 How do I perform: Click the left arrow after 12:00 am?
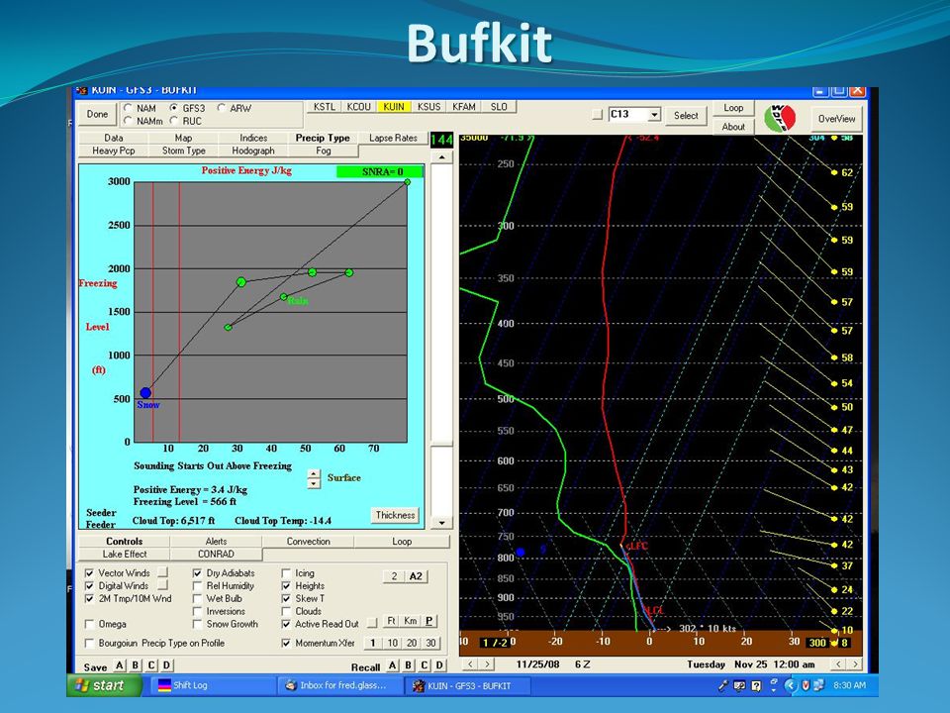pos(839,663)
